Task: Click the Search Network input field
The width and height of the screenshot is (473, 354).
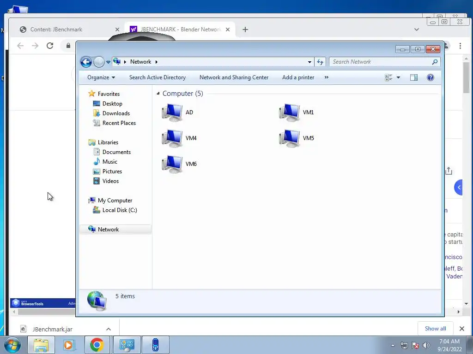Action: (380, 62)
